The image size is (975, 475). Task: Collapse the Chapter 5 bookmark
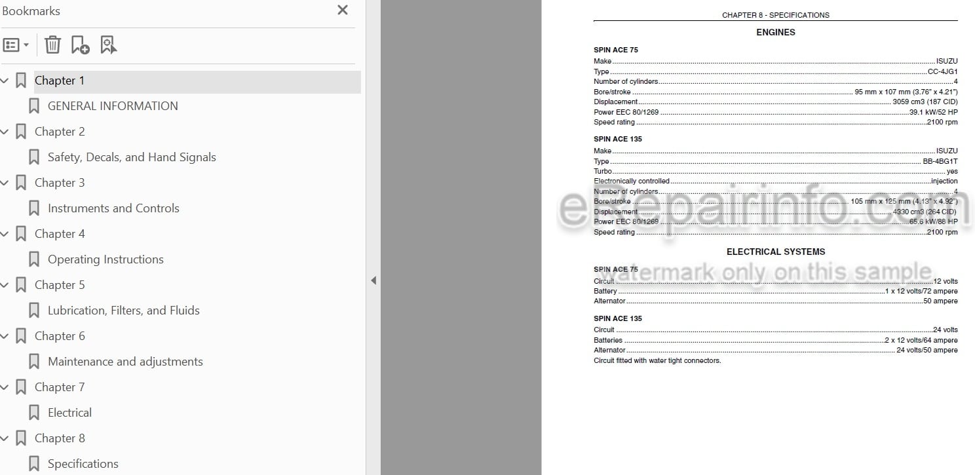5,285
